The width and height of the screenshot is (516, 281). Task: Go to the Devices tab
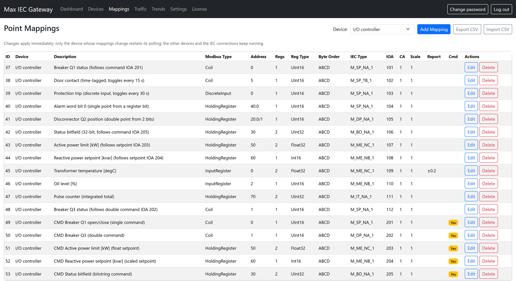96,9
